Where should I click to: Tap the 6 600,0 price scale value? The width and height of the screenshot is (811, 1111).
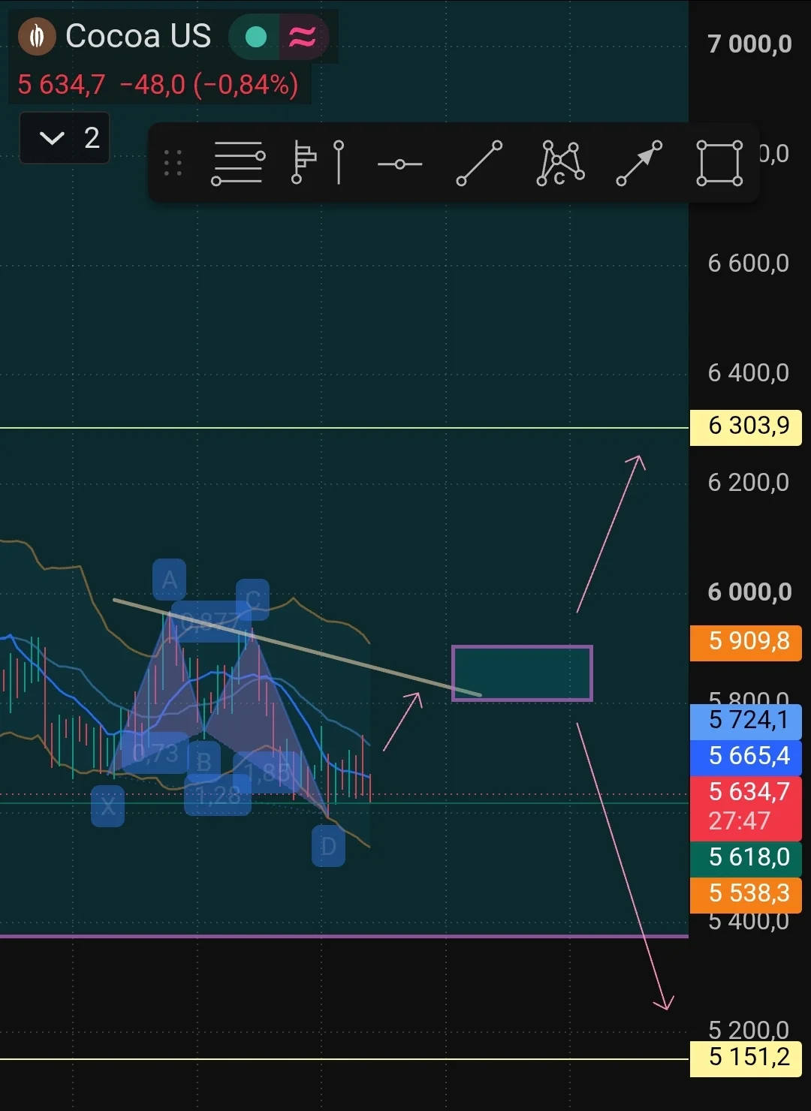(749, 263)
